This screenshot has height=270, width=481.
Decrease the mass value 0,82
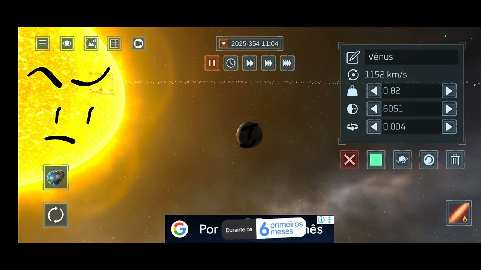(374, 91)
